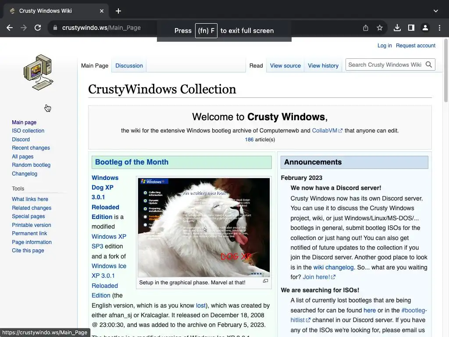The width and height of the screenshot is (449, 337).
Task: Click the Crusty Windows computer logo
Action: (x=39, y=72)
